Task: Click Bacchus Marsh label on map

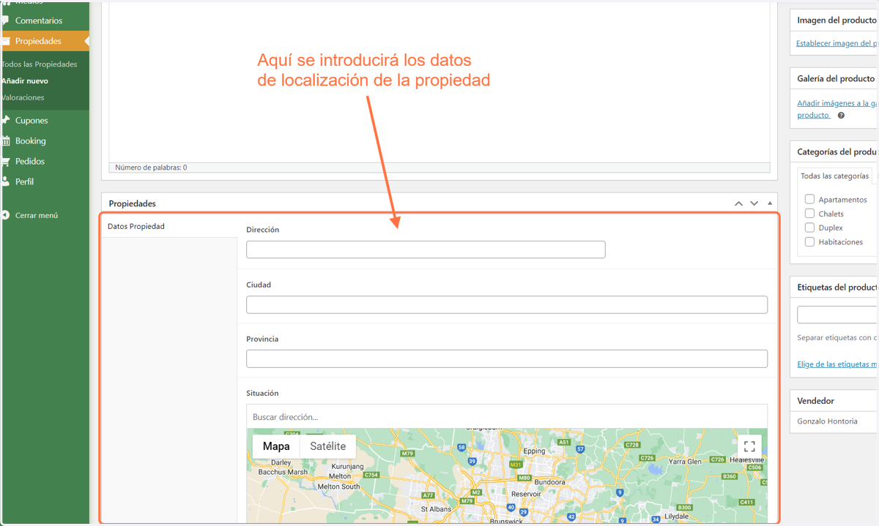Action: point(283,472)
